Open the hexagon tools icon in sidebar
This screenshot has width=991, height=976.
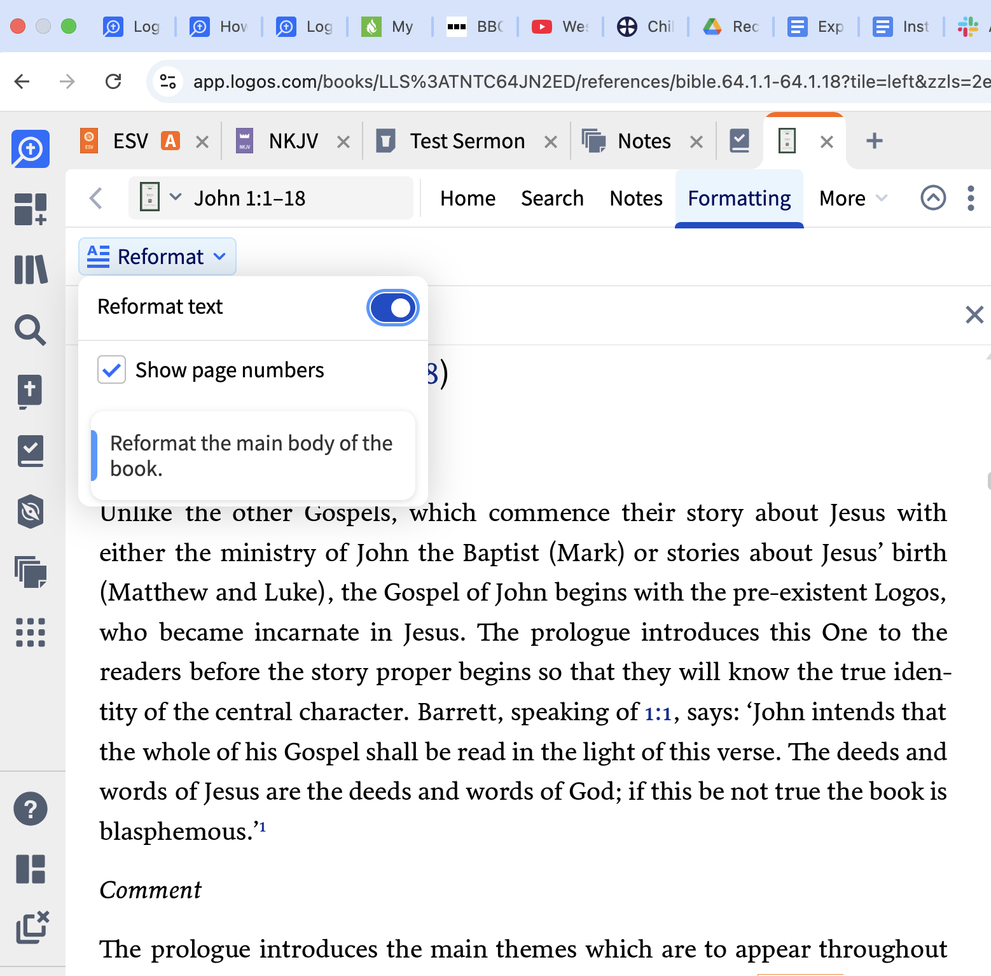coord(31,512)
